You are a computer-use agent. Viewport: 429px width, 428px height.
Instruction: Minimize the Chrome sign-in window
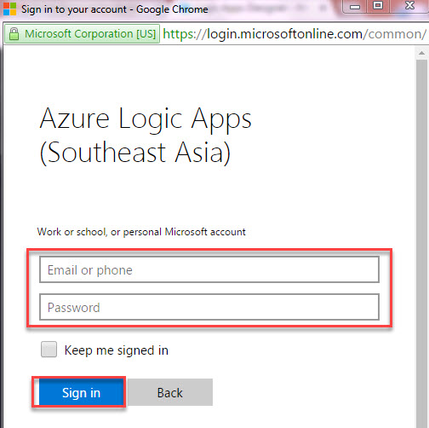355,6
